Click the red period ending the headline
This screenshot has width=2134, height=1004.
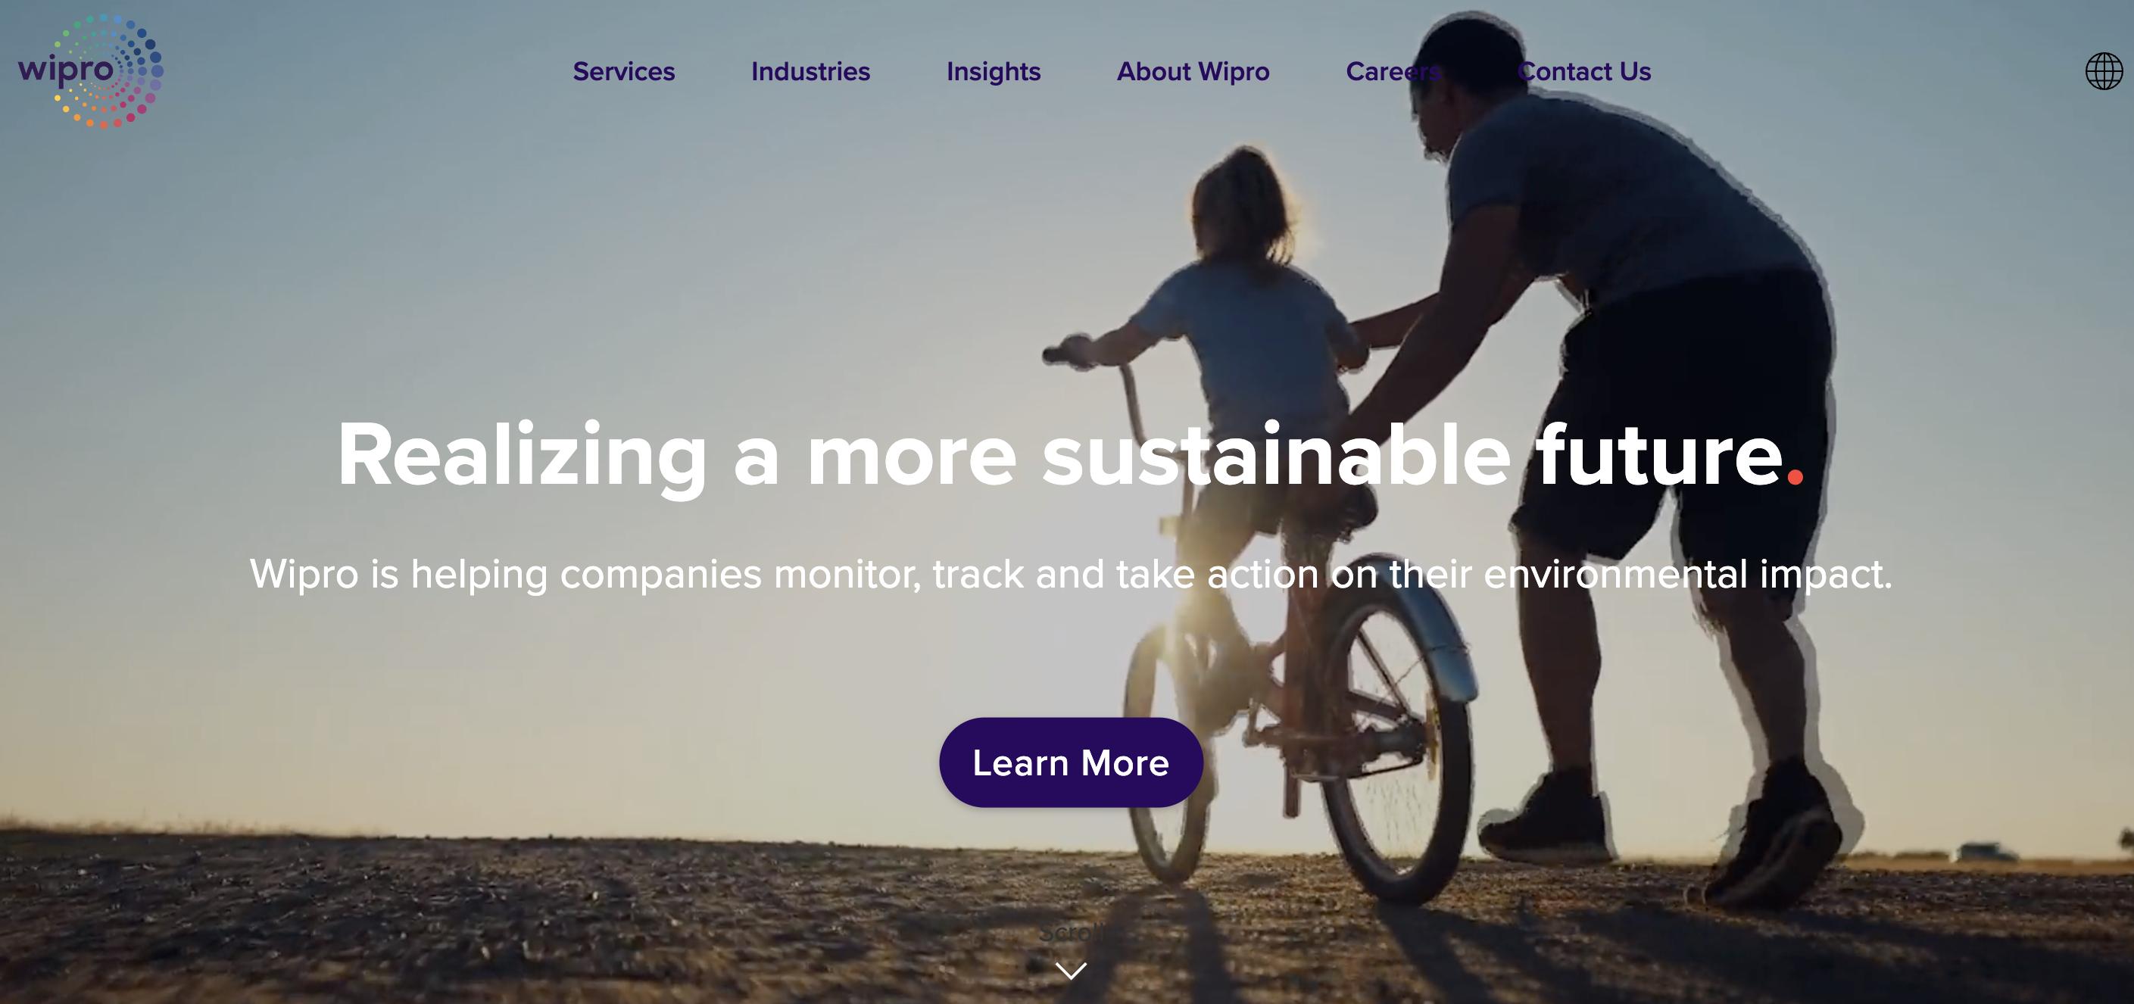click(x=1794, y=477)
